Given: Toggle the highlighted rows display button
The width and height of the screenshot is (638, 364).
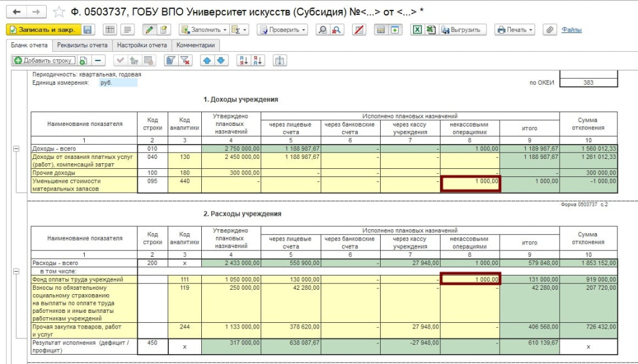Looking at the screenshot, I should click(379, 30).
